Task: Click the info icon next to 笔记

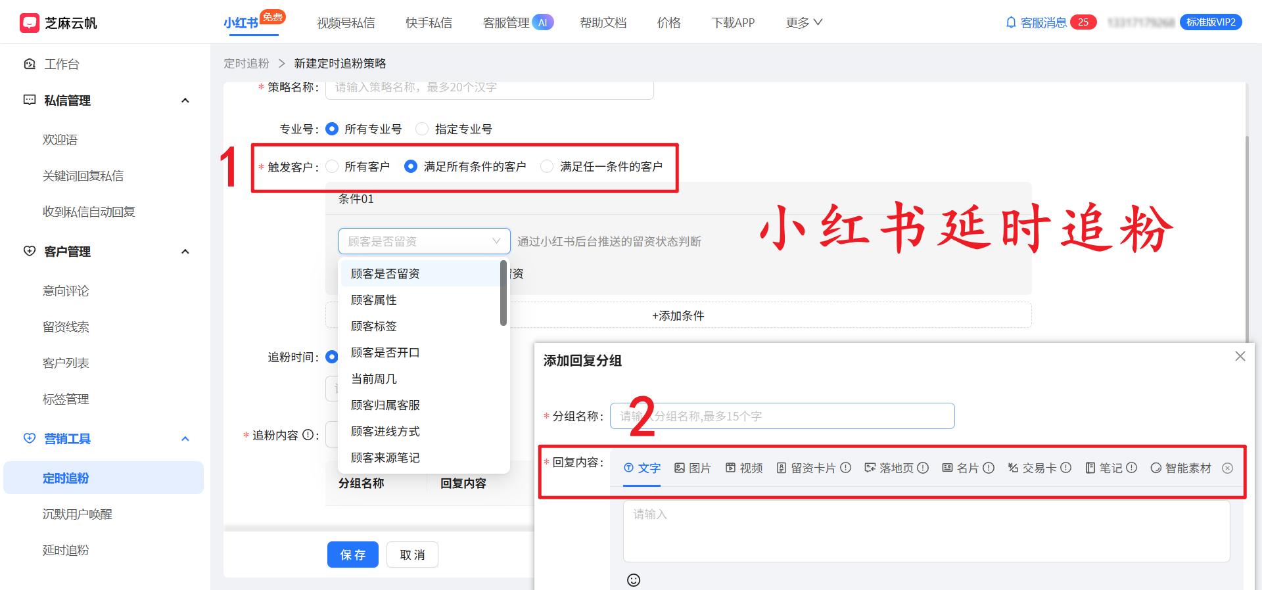Action: (1131, 468)
